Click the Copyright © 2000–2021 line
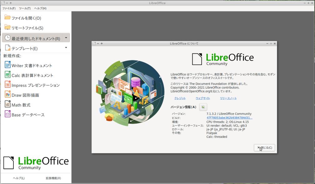This screenshot has width=315, height=184. tap(205, 87)
